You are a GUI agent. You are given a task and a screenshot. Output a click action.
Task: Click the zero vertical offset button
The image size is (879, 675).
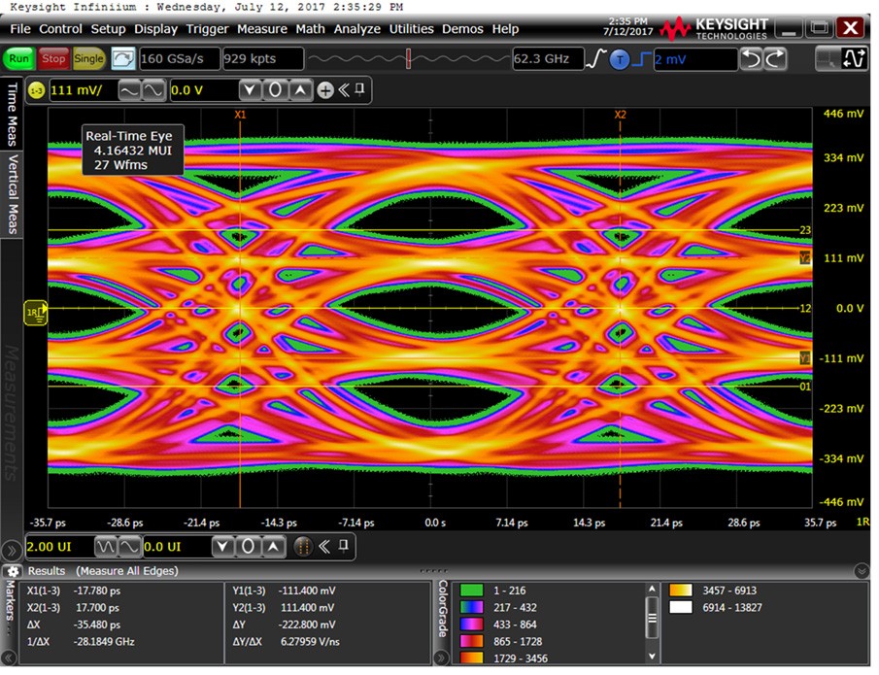click(x=275, y=90)
